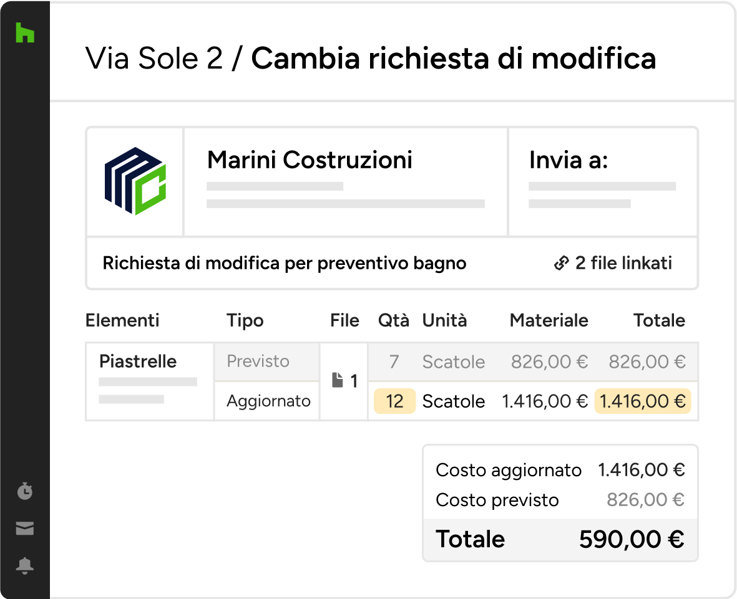Click the Elementi column header
The image size is (737, 599).
click(122, 320)
